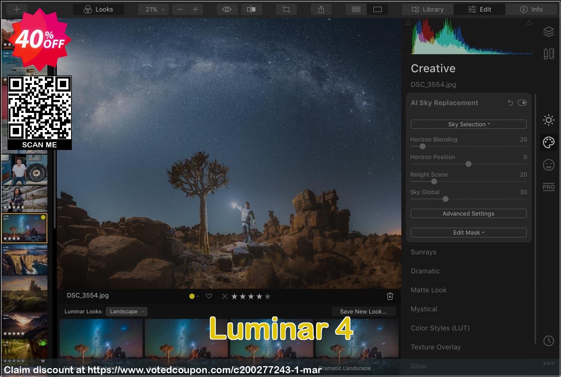This screenshot has width=561, height=377.
Task: Open the PRO tools icon
Action: pyautogui.click(x=549, y=187)
